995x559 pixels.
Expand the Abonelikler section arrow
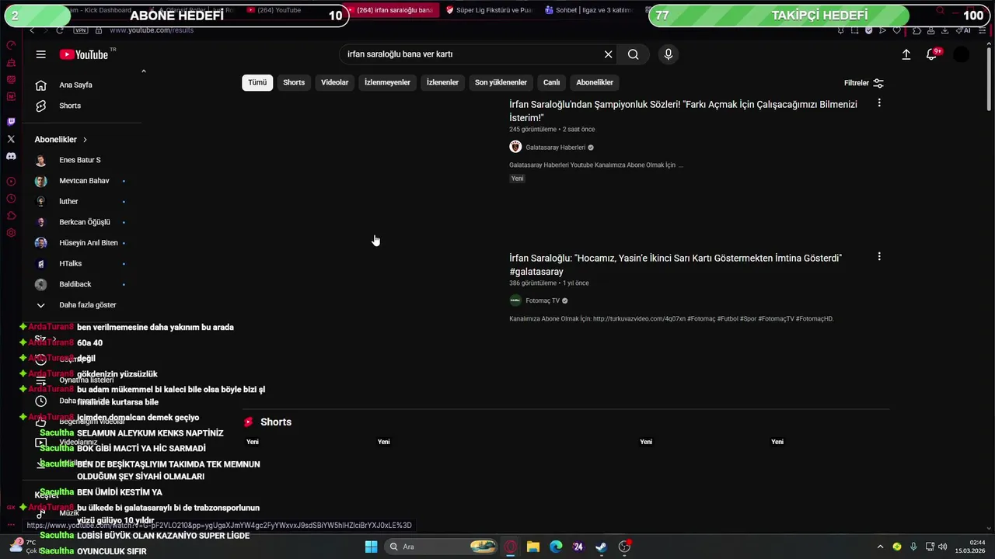click(85, 140)
